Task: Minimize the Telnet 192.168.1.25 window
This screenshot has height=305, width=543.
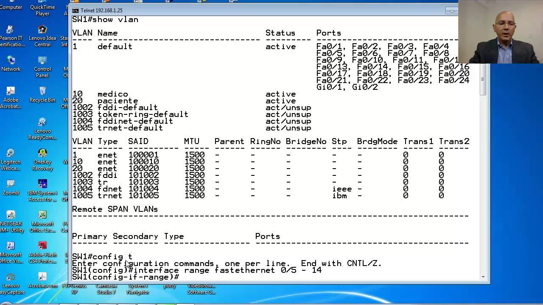Action: tap(452, 11)
